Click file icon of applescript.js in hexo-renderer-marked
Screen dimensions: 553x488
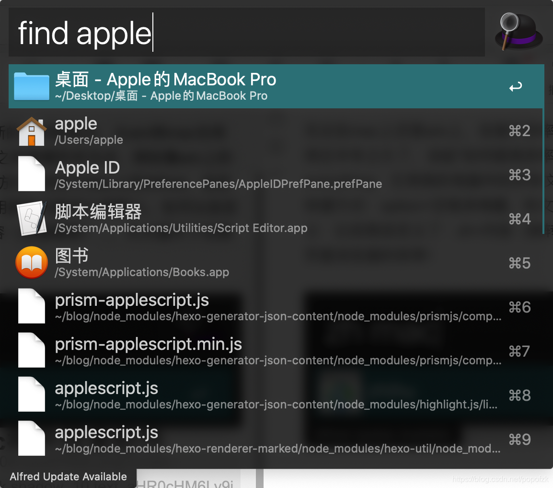click(x=32, y=438)
